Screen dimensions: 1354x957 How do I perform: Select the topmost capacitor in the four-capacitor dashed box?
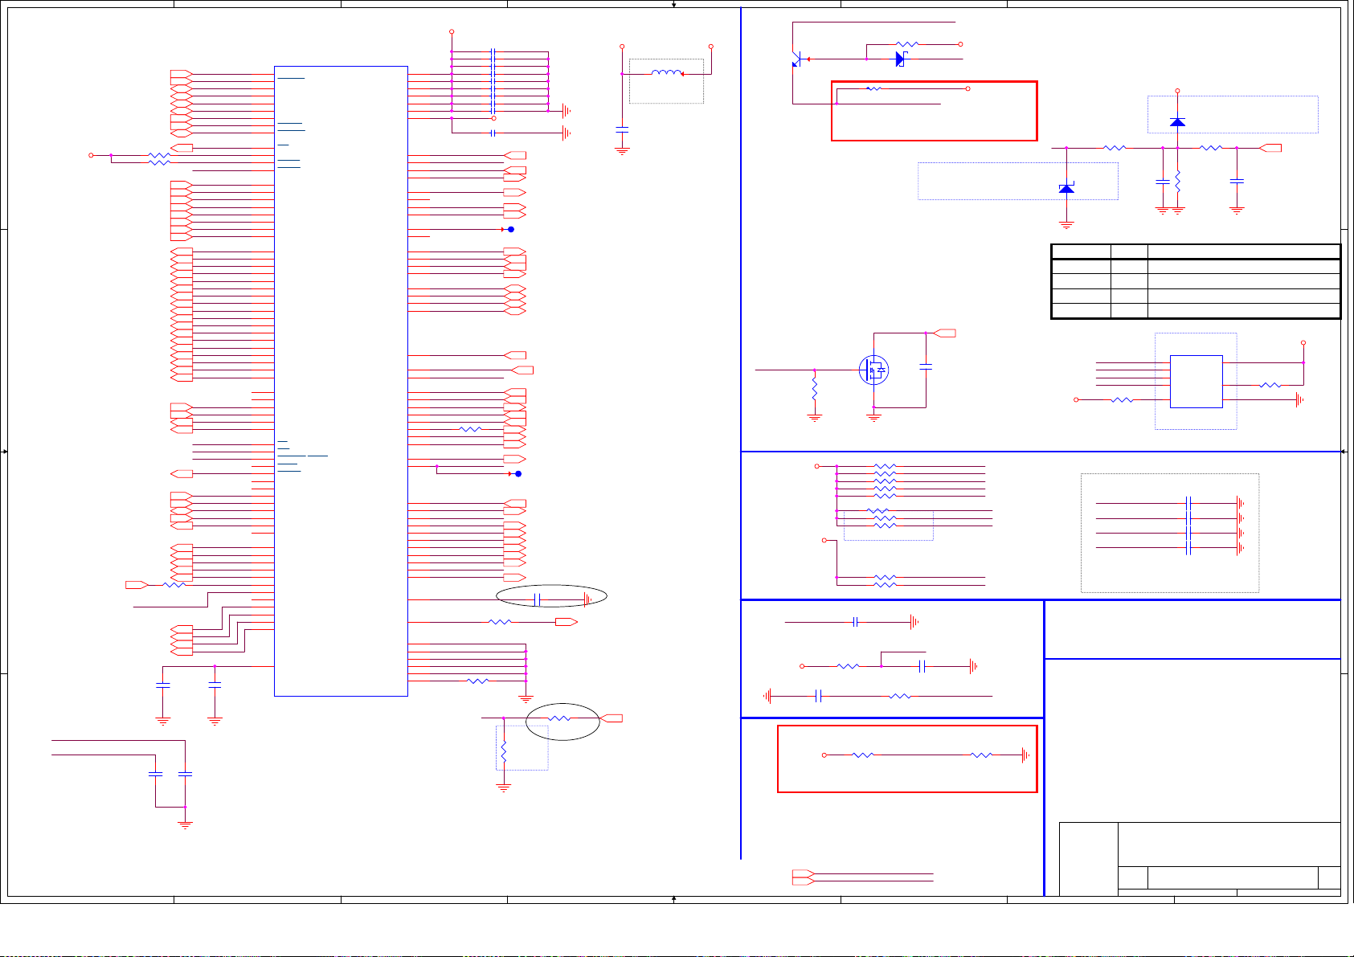[1188, 503]
